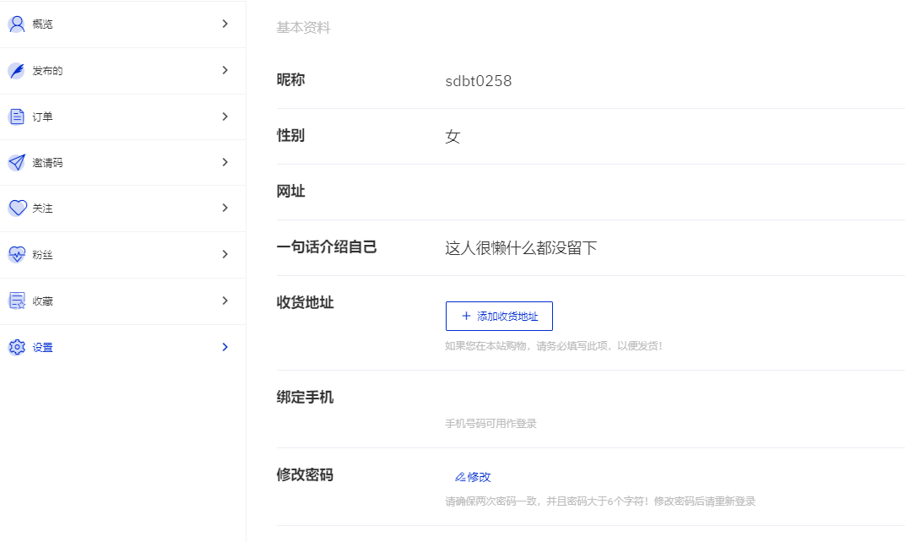Select the 粉丝 fans icon
The image size is (905, 542).
(17, 254)
